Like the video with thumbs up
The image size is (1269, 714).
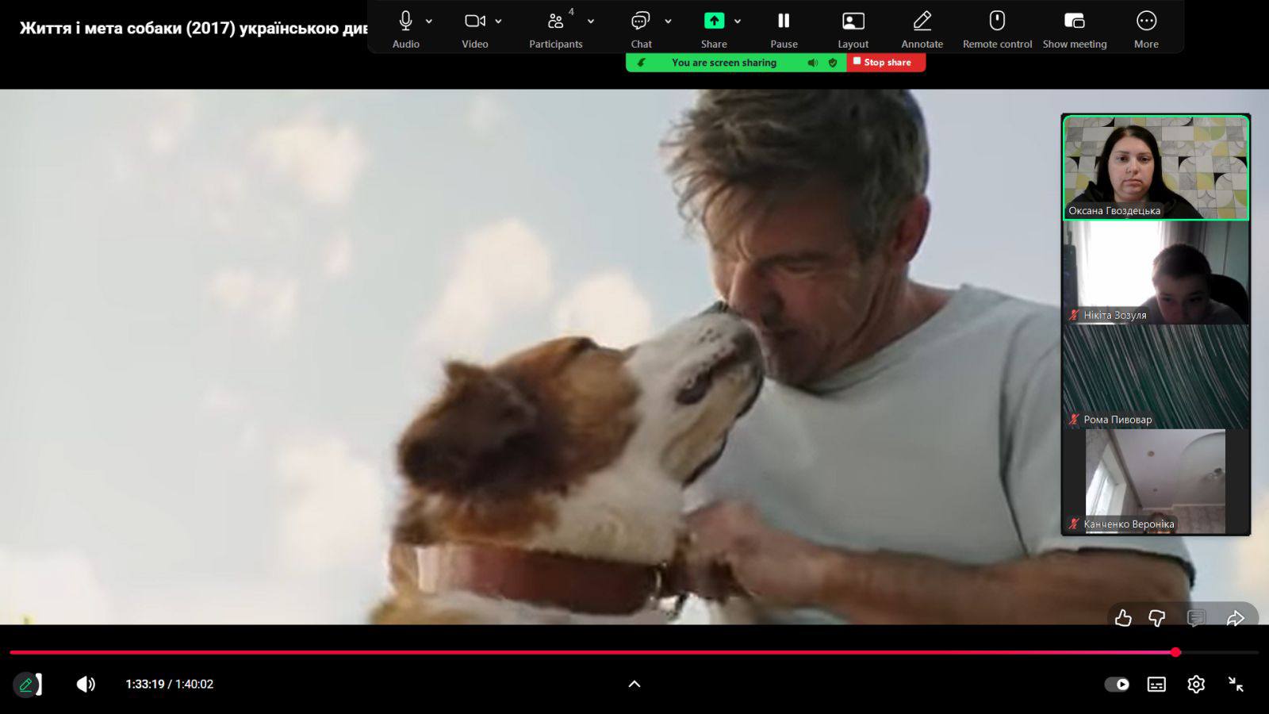click(1123, 618)
